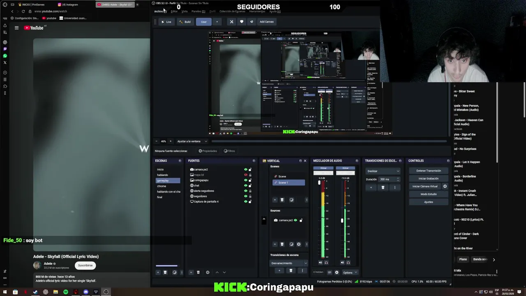526x296 pixels.
Task: Toggle visibility of Captura de pantalla 4
Action: pyautogui.click(x=246, y=201)
